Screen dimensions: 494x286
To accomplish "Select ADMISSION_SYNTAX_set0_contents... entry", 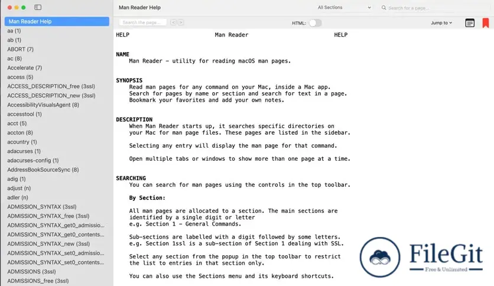I will (x=56, y=262).
